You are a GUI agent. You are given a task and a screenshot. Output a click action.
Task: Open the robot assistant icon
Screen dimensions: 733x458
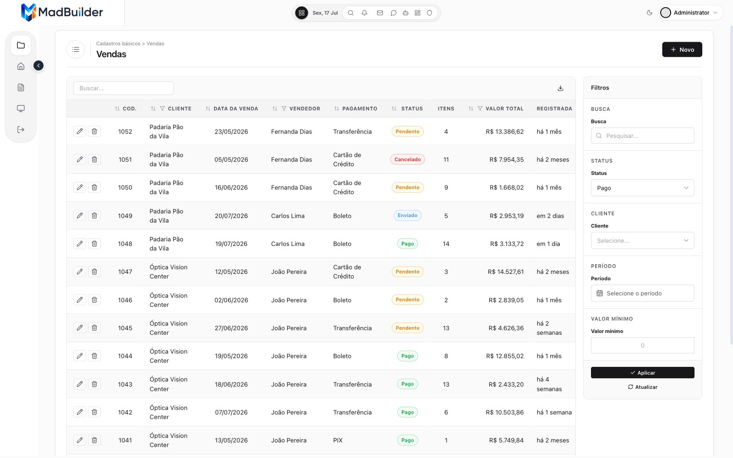[x=405, y=13]
